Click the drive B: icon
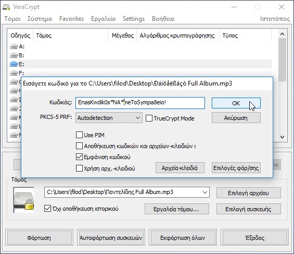Screen dimensions: 294x254 point(14,55)
